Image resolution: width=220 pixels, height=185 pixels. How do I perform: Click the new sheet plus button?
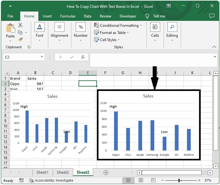coord(106,172)
